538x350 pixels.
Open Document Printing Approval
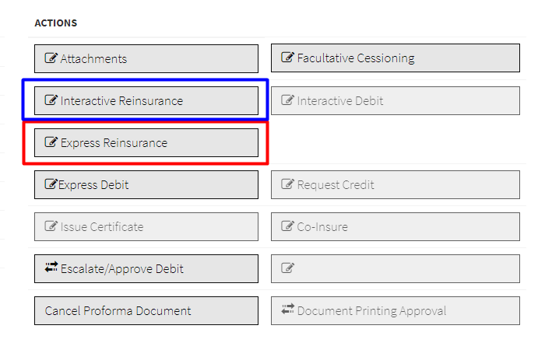click(x=396, y=310)
